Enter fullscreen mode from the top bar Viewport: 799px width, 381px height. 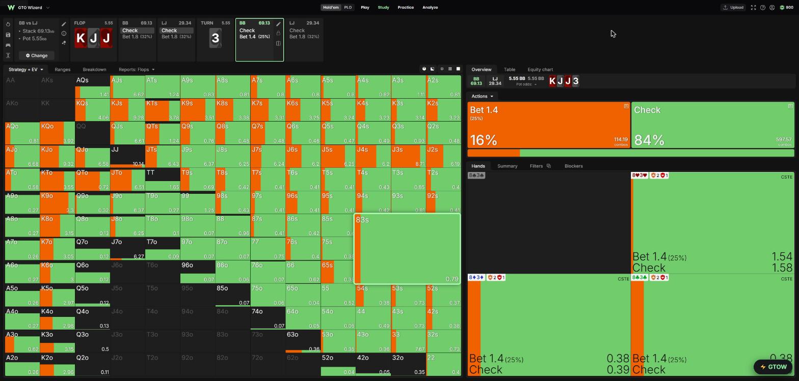[x=753, y=8]
